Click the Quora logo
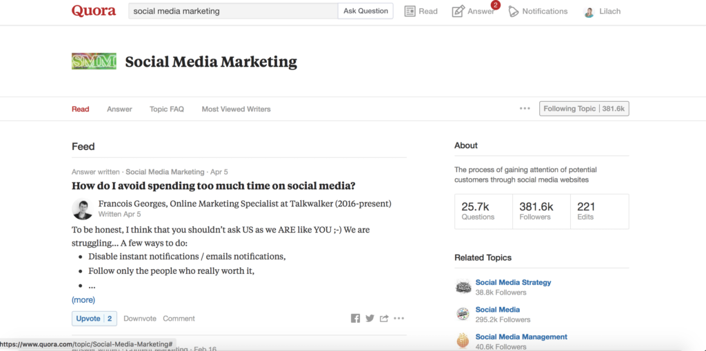706x351 pixels. coord(94,11)
